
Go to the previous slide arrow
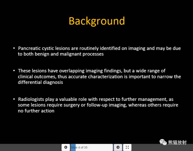(x=66, y=147)
